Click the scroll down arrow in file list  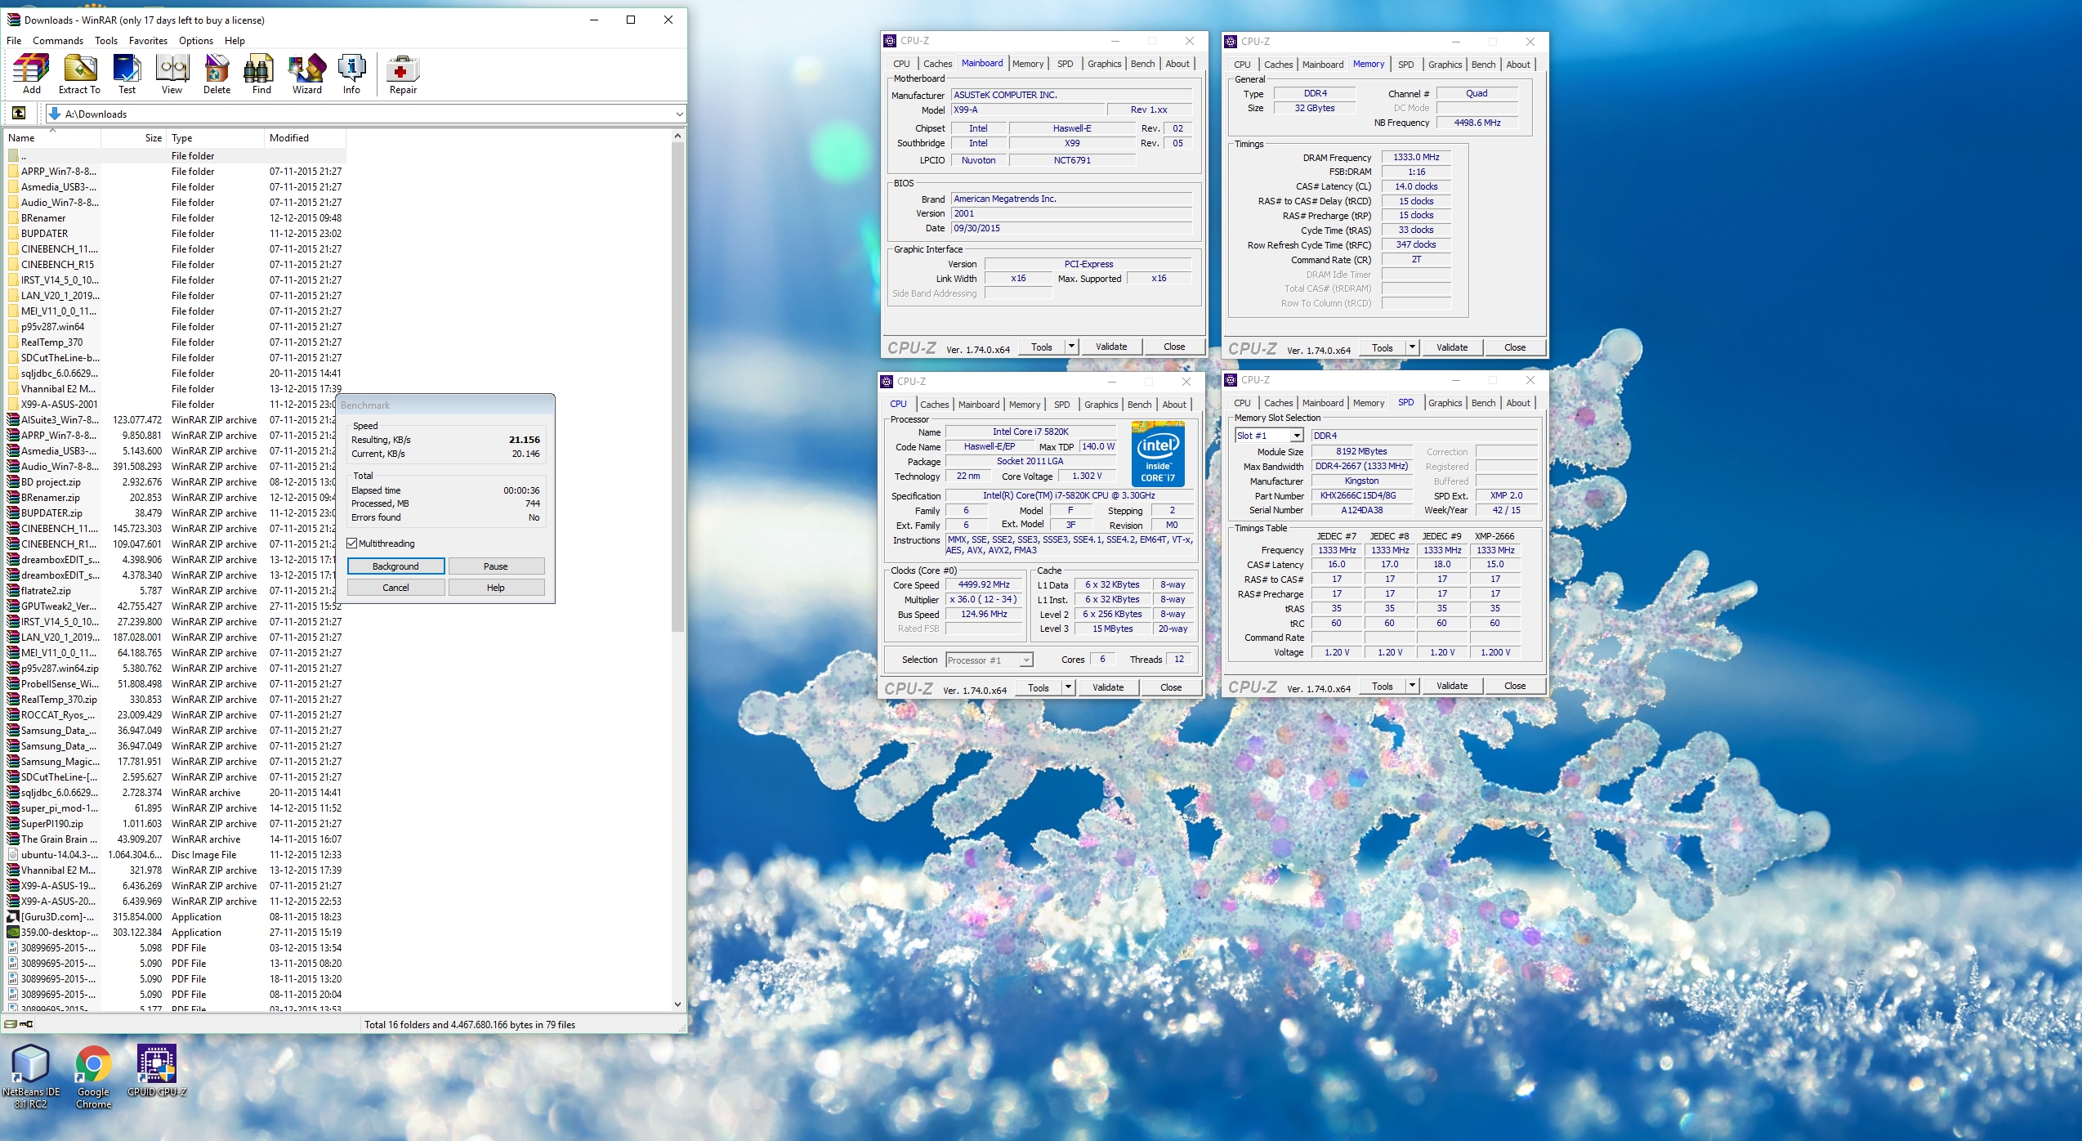click(677, 1004)
